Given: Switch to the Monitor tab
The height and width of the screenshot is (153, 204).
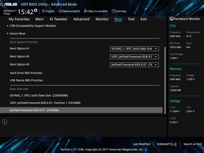Looking at the screenshot, I should pyautogui.click(x=102, y=19).
